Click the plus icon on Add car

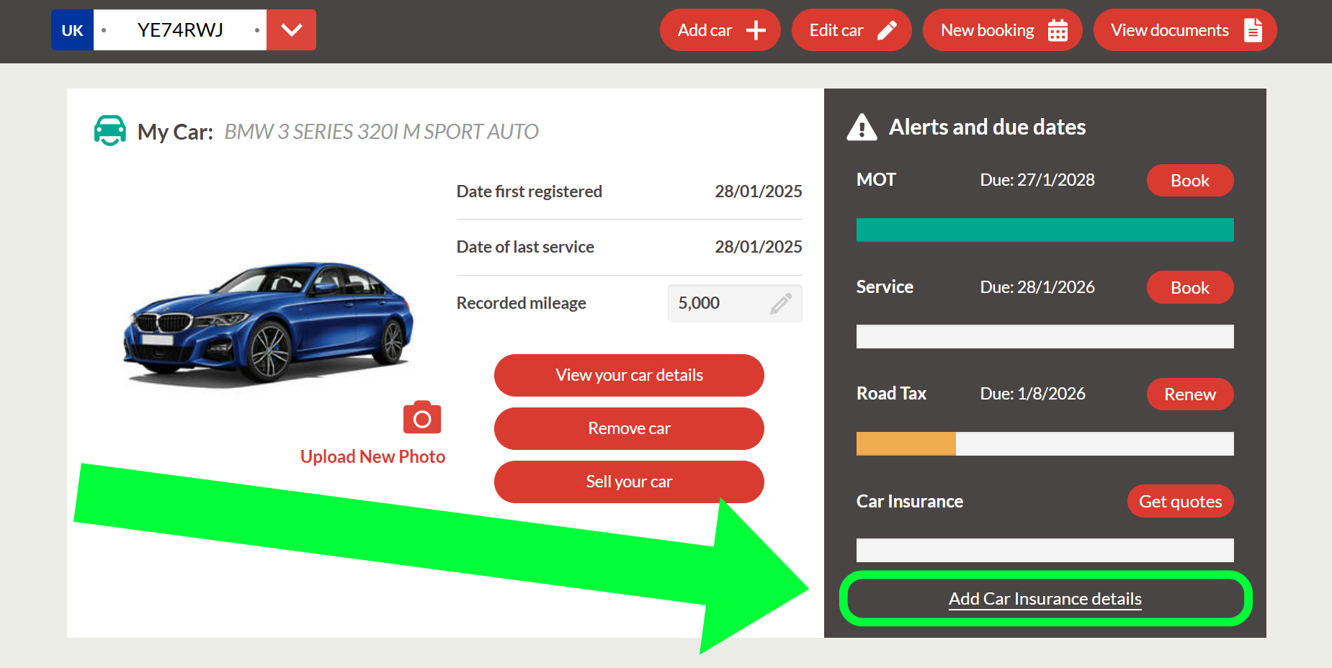(756, 30)
